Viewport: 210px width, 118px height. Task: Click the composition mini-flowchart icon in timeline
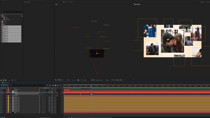pyautogui.click(x=47, y=85)
